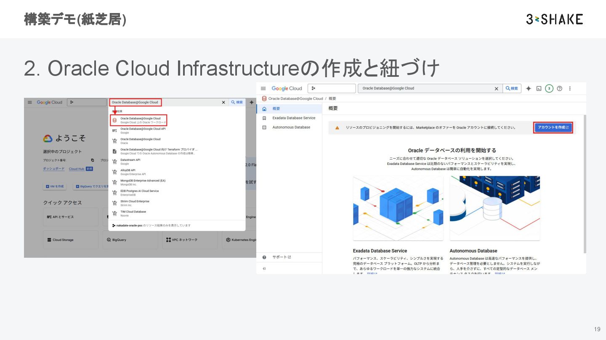
Task: Click the Exadata Database Service card heading
Action: [380, 251]
